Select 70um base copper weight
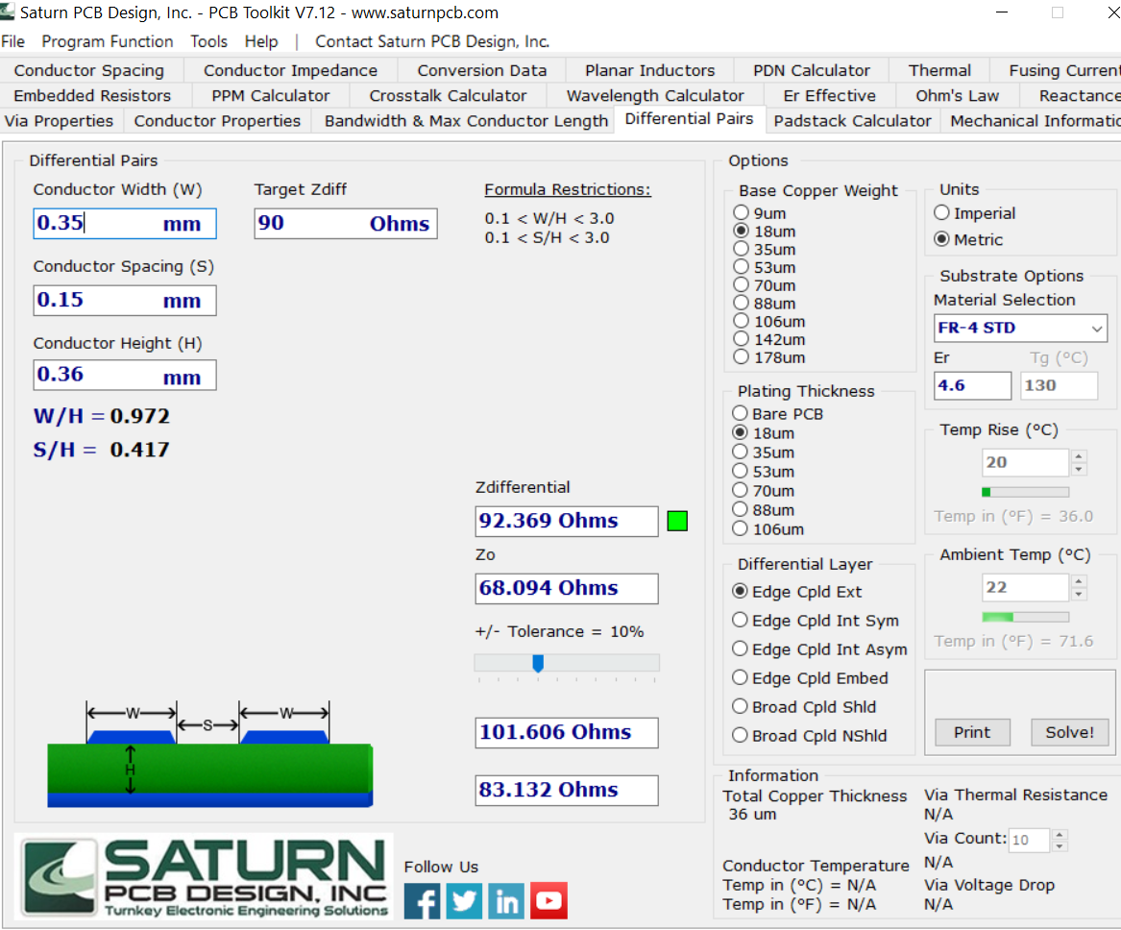 coord(742,284)
